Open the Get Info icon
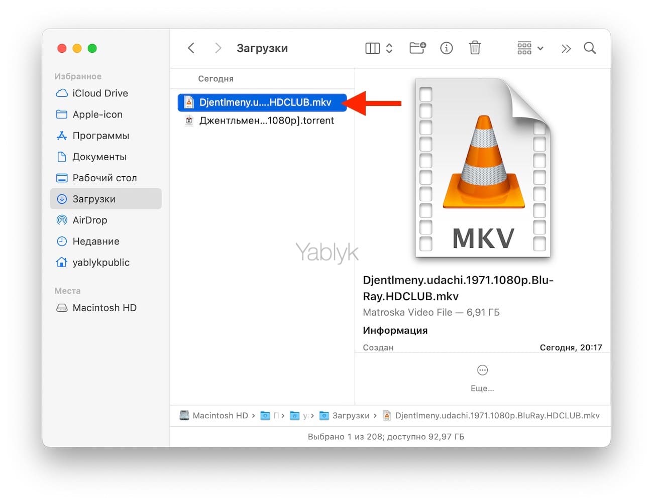653x503 pixels. click(x=446, y=48)
